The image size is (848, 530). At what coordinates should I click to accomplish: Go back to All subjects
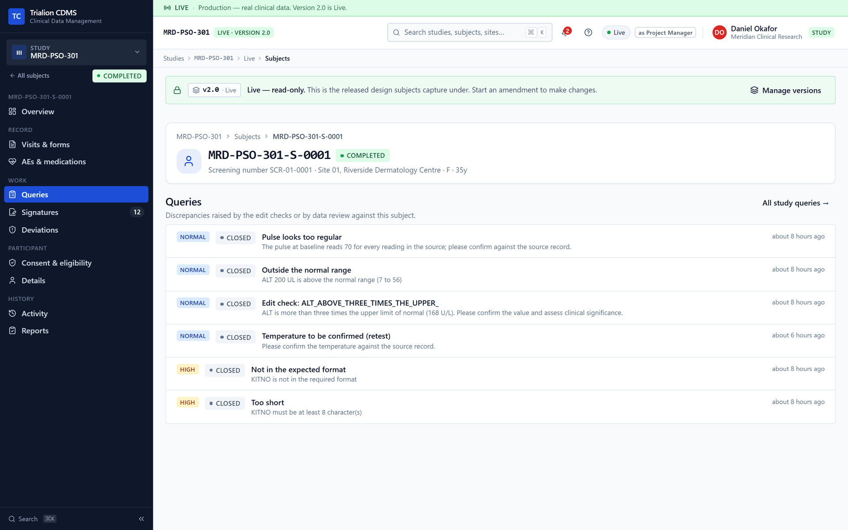30,76
